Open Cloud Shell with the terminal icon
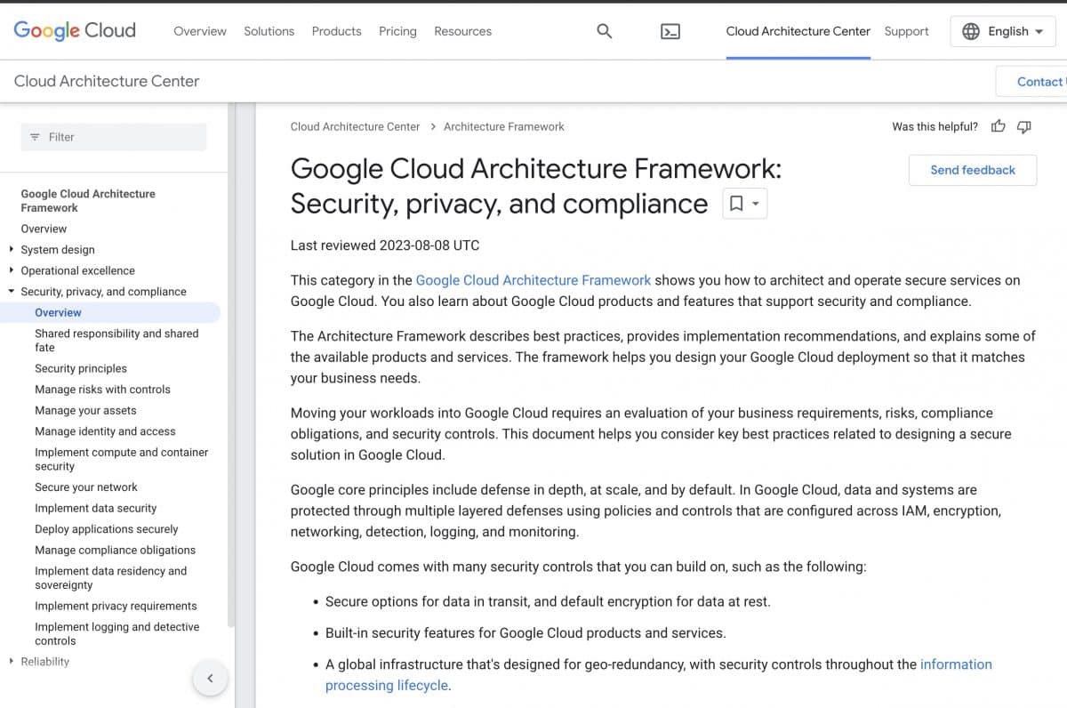 [670, 31]
